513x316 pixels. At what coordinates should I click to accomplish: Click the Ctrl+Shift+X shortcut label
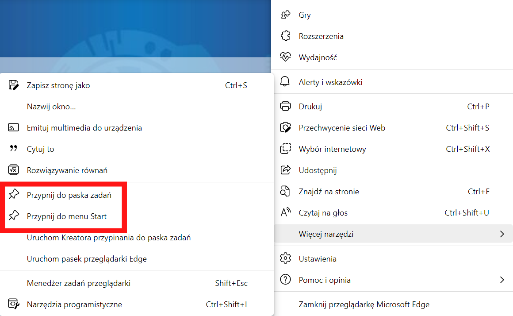467,149
